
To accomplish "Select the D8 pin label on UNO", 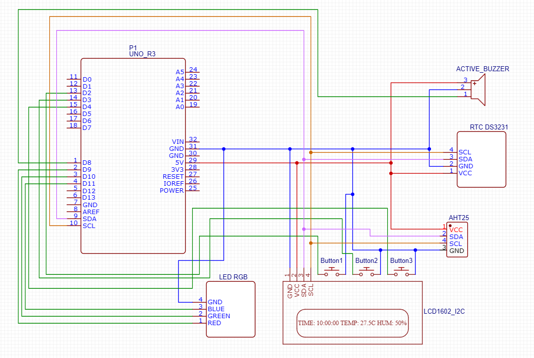I will (87, 162).
